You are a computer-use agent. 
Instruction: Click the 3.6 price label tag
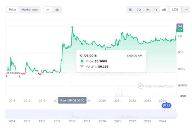[180, 26]
